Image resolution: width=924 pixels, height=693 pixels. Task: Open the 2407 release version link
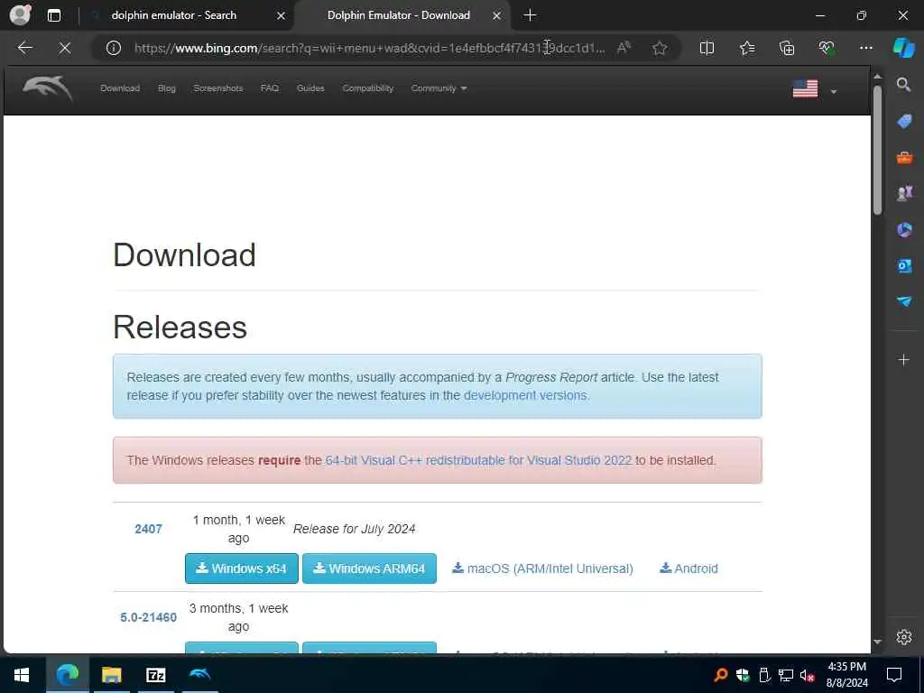(x=149, y=529)
